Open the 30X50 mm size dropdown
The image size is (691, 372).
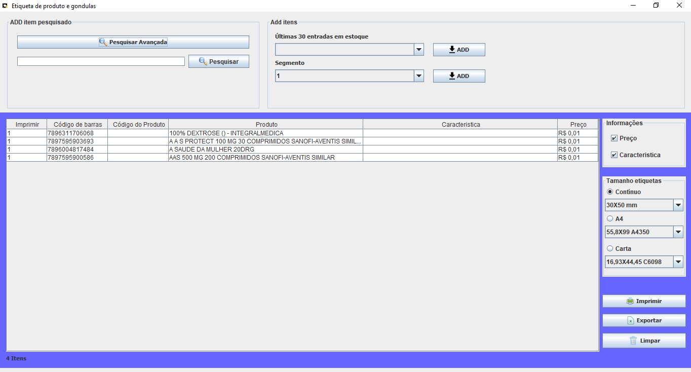click(678, 205)
